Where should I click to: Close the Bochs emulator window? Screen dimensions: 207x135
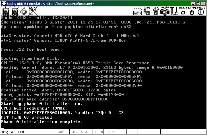pyautogui.click(x=203, y=4)
